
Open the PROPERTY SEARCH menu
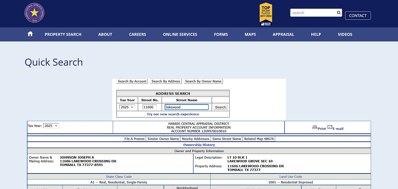63,35
